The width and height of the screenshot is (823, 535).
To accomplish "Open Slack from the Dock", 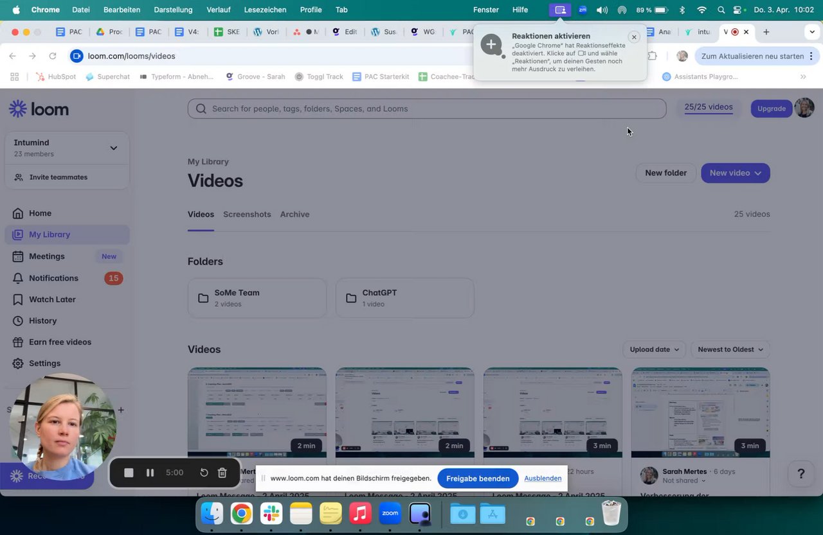I will 271,513.
